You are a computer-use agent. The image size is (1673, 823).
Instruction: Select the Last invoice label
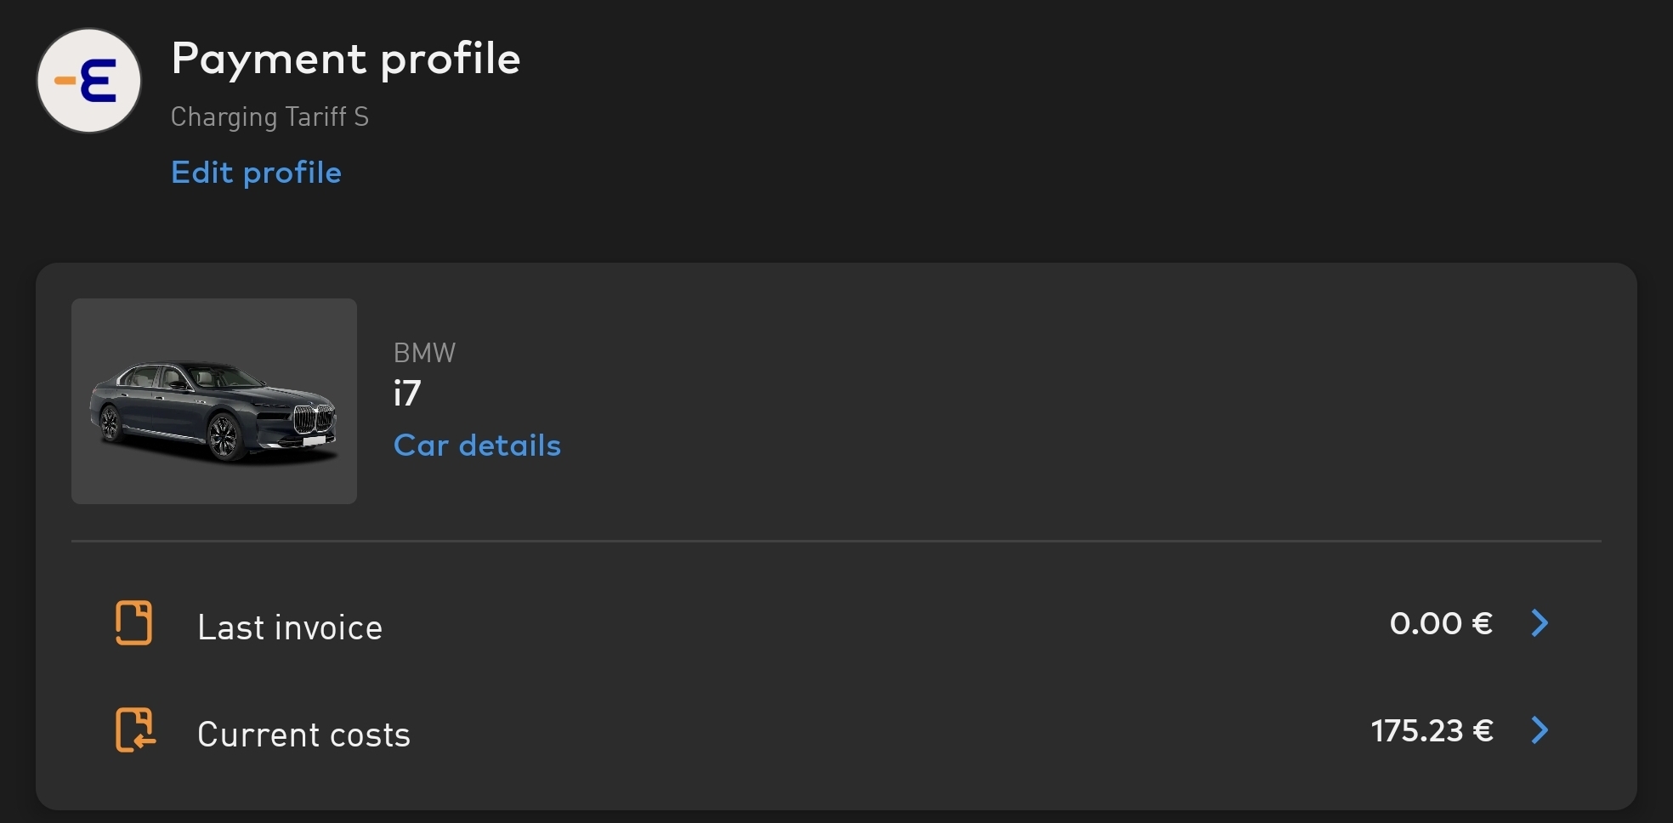pyautogui.click(x=290, y=627)
